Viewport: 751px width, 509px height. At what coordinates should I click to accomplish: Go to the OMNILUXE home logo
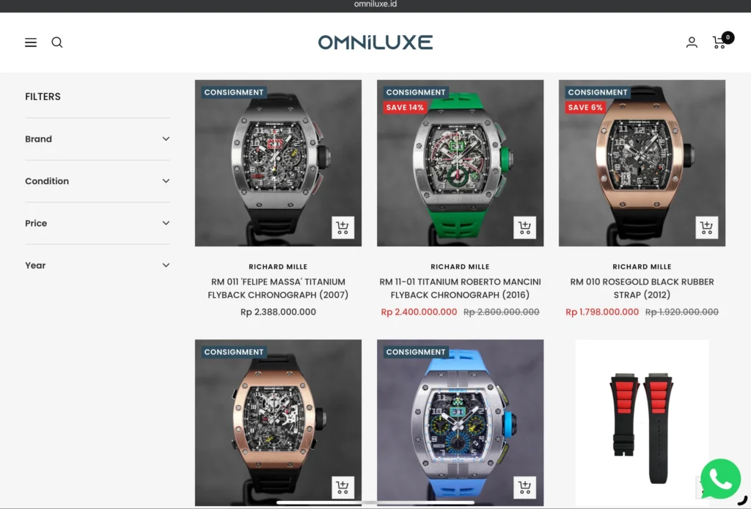[375, 42]
